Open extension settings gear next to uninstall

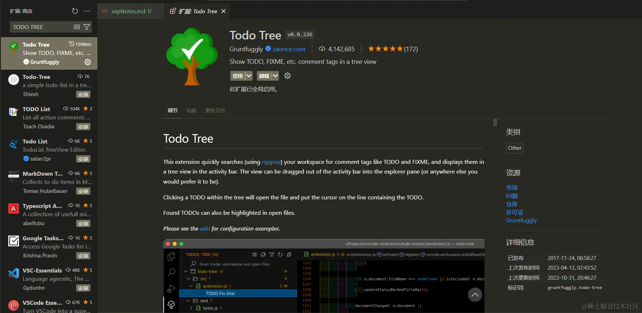tap(287, 76)
